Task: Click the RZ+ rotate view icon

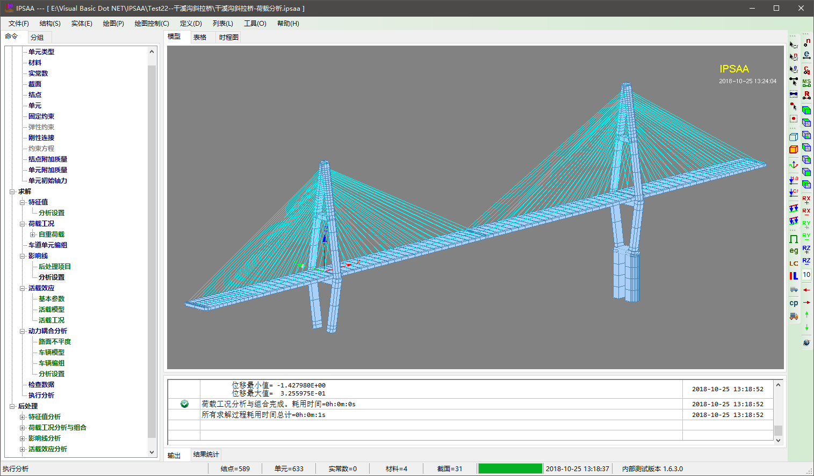Action: coord(806,249)
